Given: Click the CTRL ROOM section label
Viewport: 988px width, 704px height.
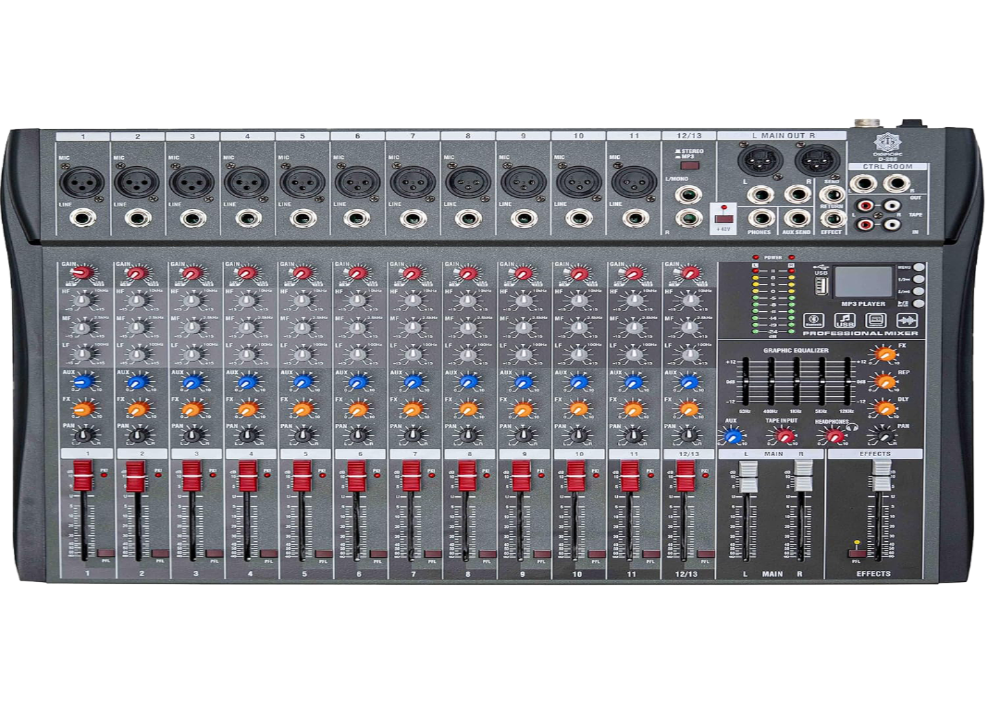Looking at the screenshot, I should point(889,167).
